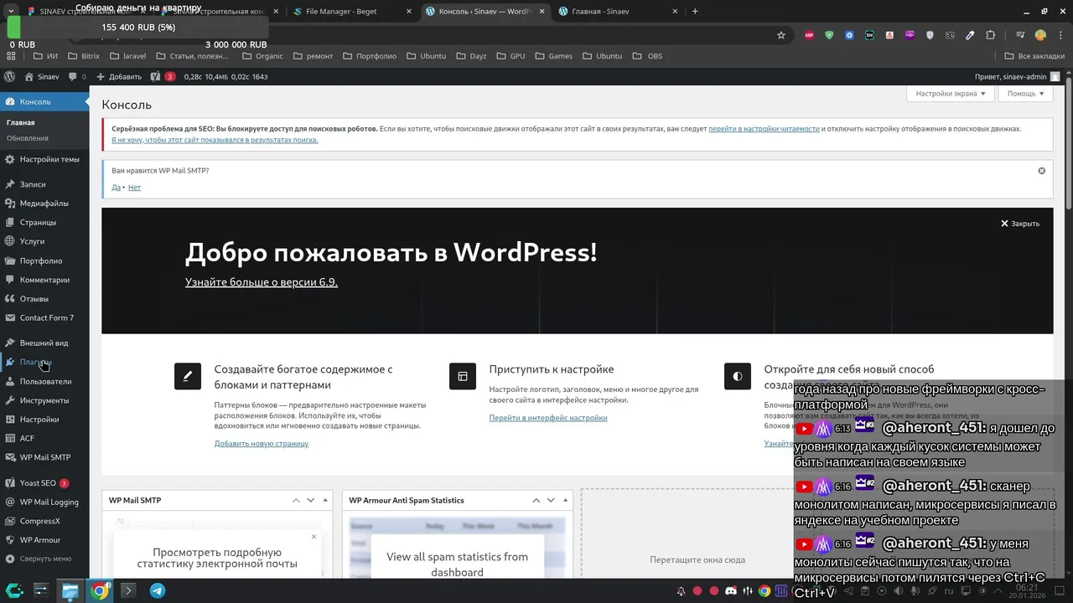Answer Да to WP Mail SMTP question

point(116,188)
